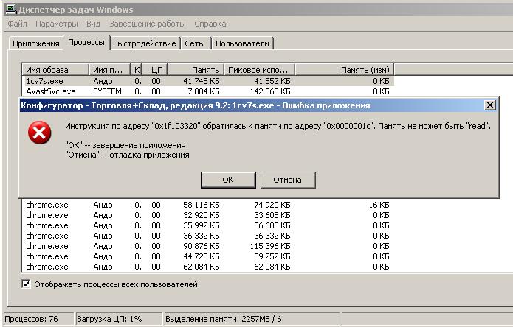Viewport: 513px width, 327px height.
Task: Select the Процессы tab
Action: (x=86, y=43)
